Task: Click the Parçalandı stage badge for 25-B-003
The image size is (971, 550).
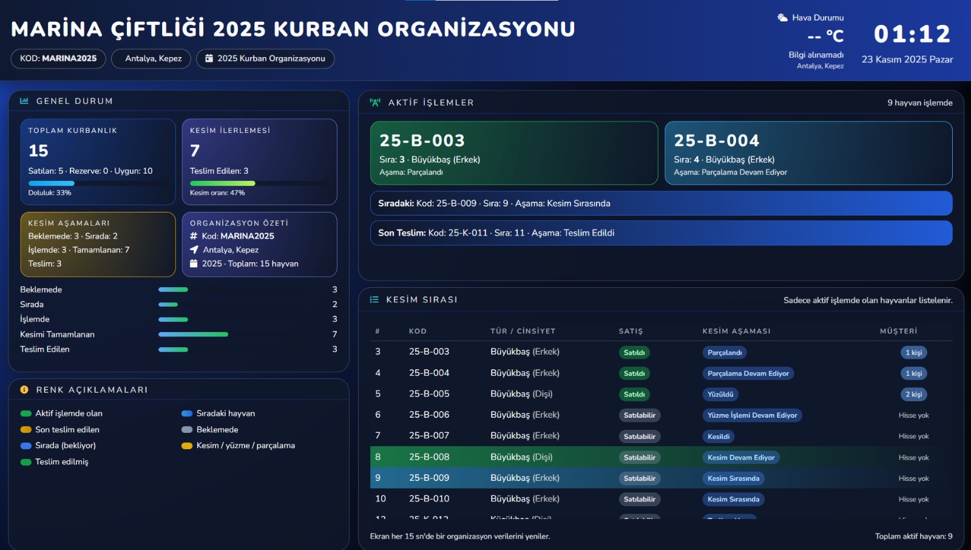Action: 726,352
